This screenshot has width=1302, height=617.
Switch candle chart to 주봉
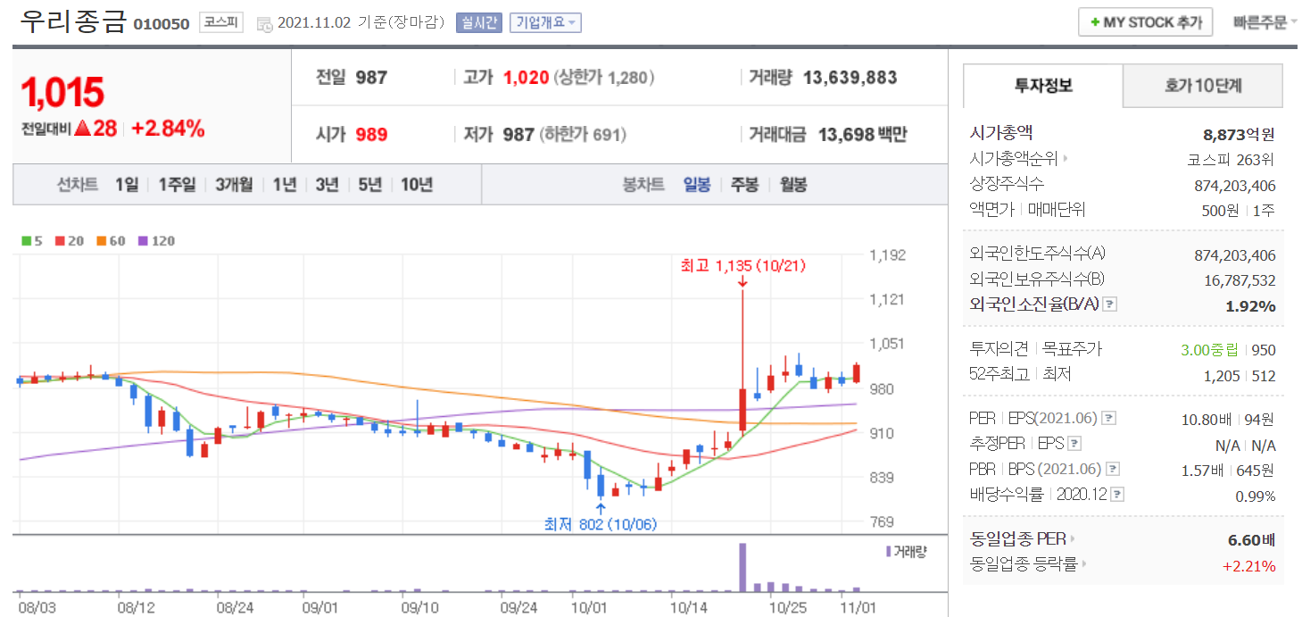[x=745, y=185]
